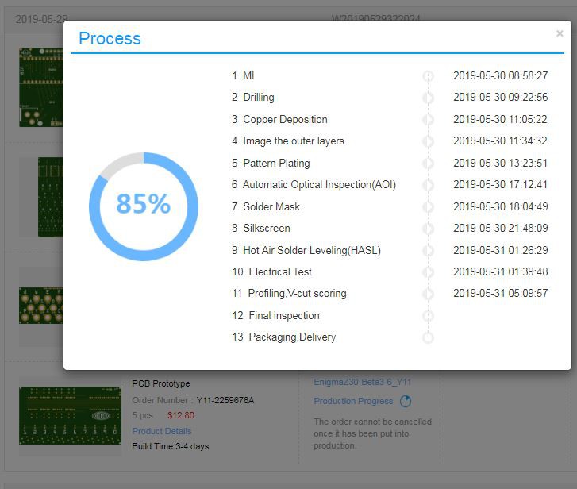The height and width of the screenshot is (489, 577).
Task: Select the '13 Packaging,Delivery' step label
Action: click(283, 337)
